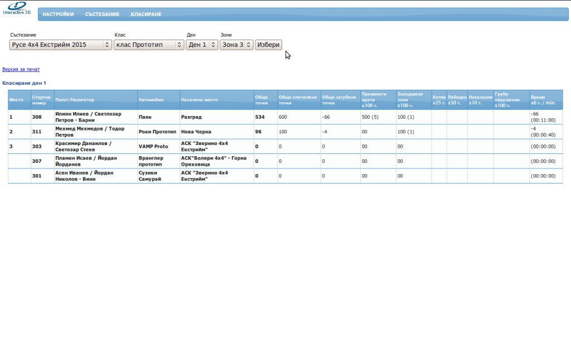Click total points value 96
Screen dimensions: 571x357
pos(258,132)
